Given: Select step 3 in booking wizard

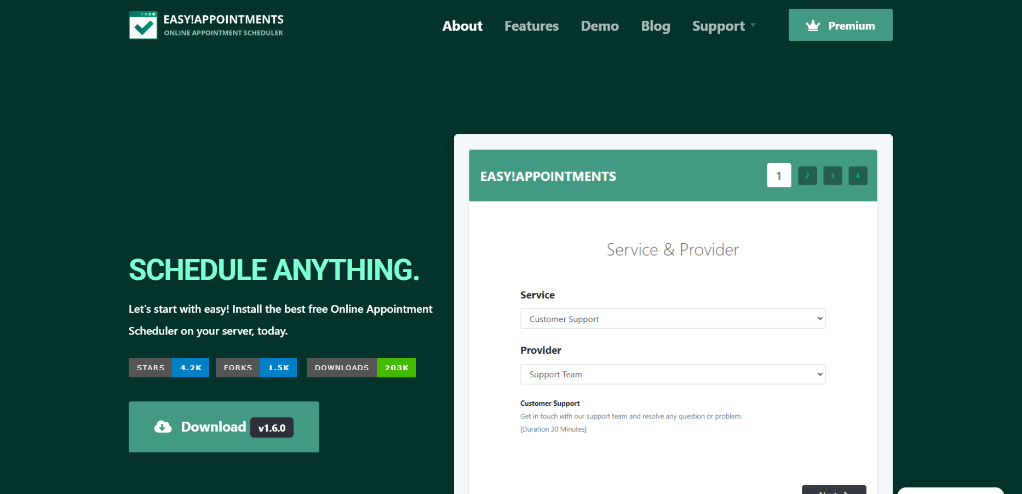Looking at the screenshot, I should pos(832,176).
